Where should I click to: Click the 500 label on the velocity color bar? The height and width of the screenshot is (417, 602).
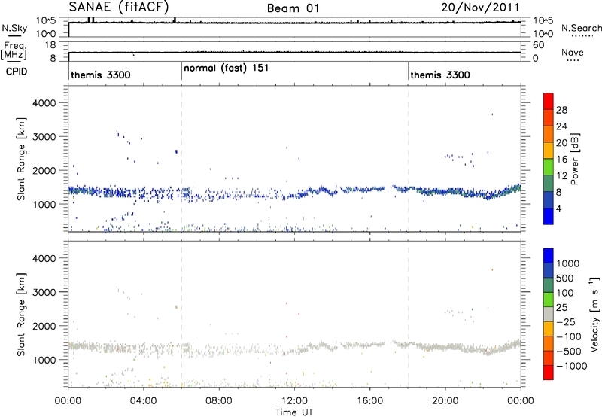click(x=565, y=279)
